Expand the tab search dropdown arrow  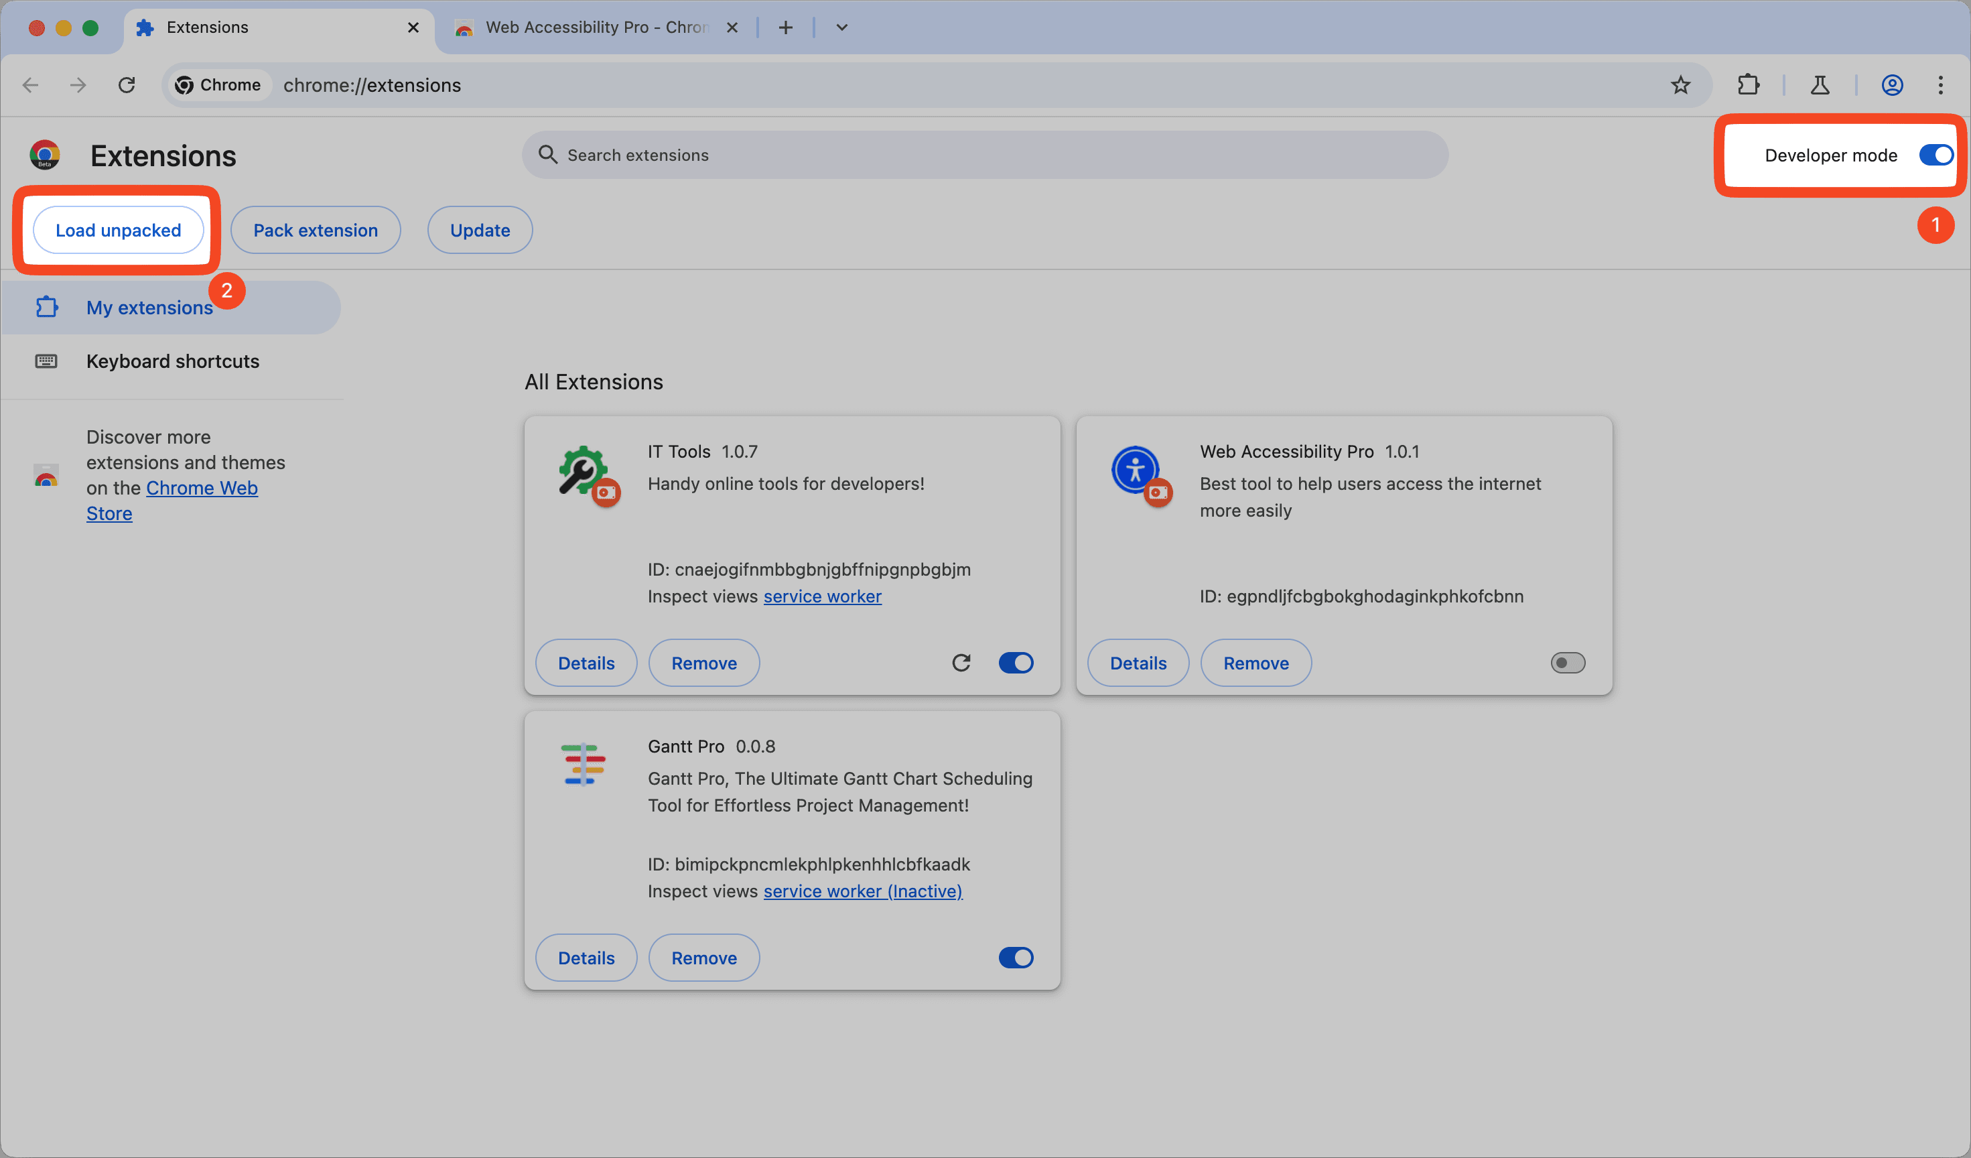coord(841,27)
